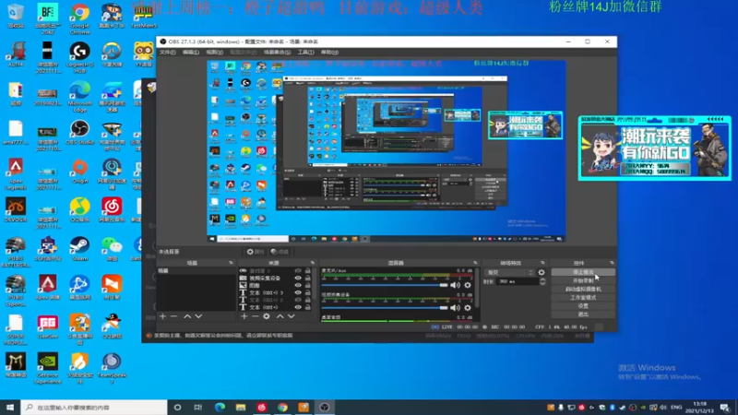Image resolution: width=738 pixels, height=415 pixels.
Task: Click 工作室模式 studio mode button
Action: click(x=583, y=297)
